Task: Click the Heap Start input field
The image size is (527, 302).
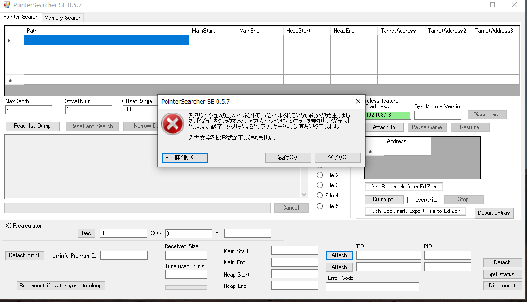Action: (x=295, y=274)
